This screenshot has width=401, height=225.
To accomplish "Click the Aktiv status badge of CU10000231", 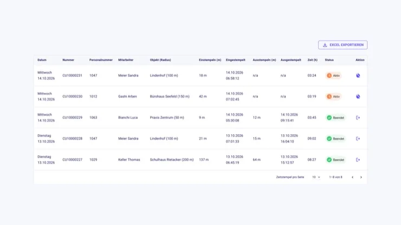I will tap(333, 76).
